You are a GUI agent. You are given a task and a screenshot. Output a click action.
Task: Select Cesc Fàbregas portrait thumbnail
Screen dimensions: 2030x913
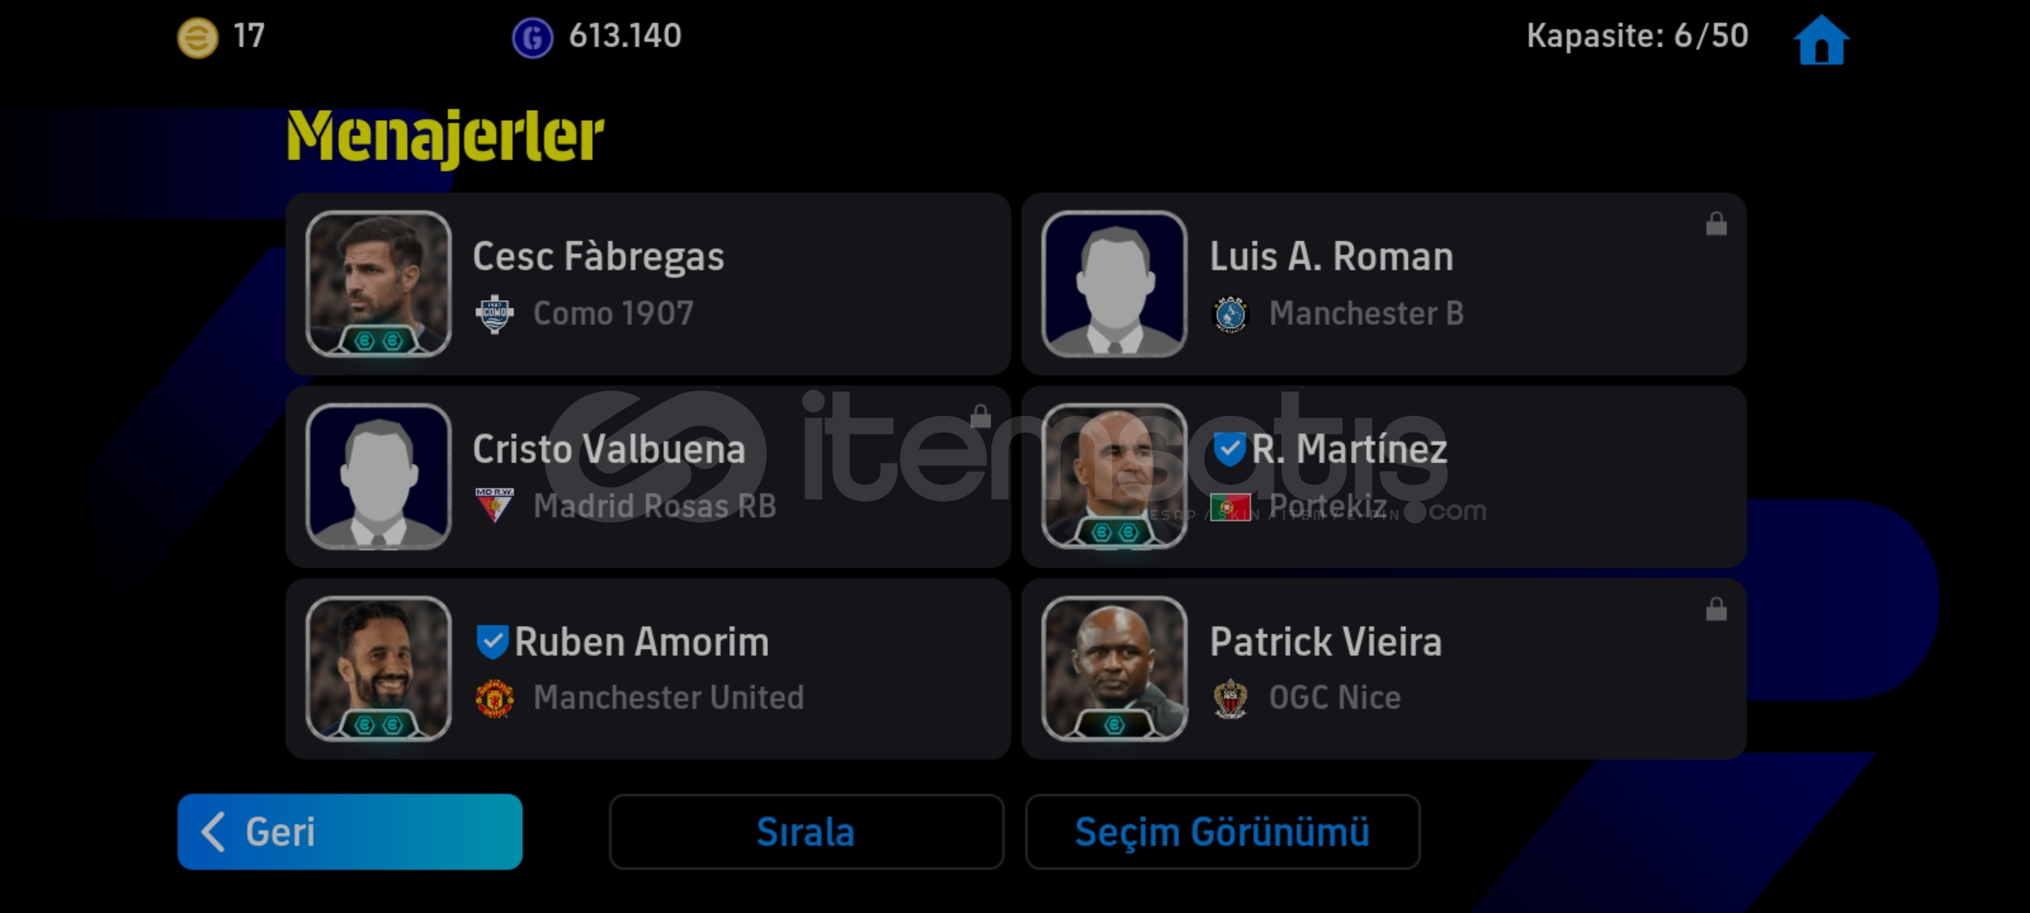378,284
